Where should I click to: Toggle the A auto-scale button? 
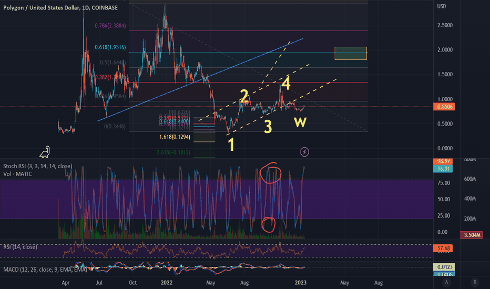coord(446,283)
